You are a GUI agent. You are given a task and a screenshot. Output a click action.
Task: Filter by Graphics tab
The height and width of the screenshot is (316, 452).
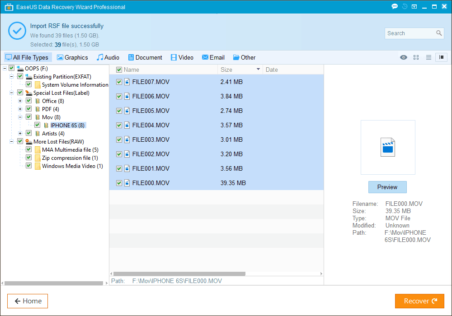[x=72, y=57]
